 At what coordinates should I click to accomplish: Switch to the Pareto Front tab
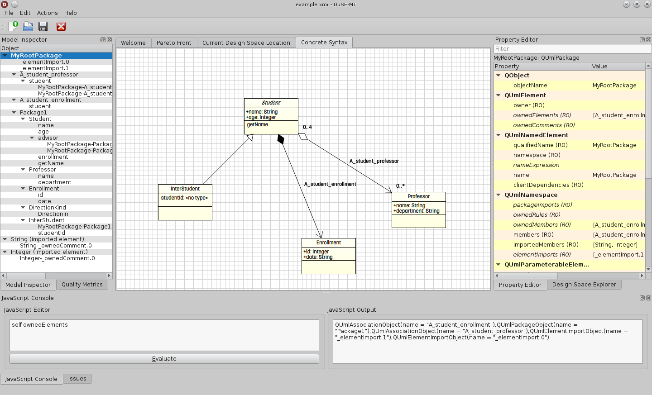[x=174, y=43]
